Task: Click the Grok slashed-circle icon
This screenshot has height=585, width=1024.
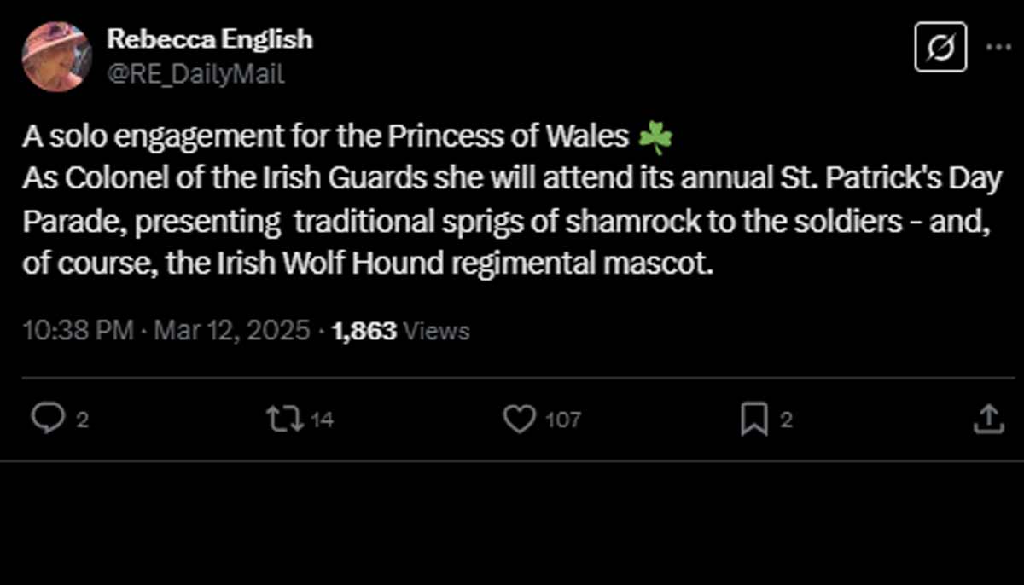Action: click(940, 47)
